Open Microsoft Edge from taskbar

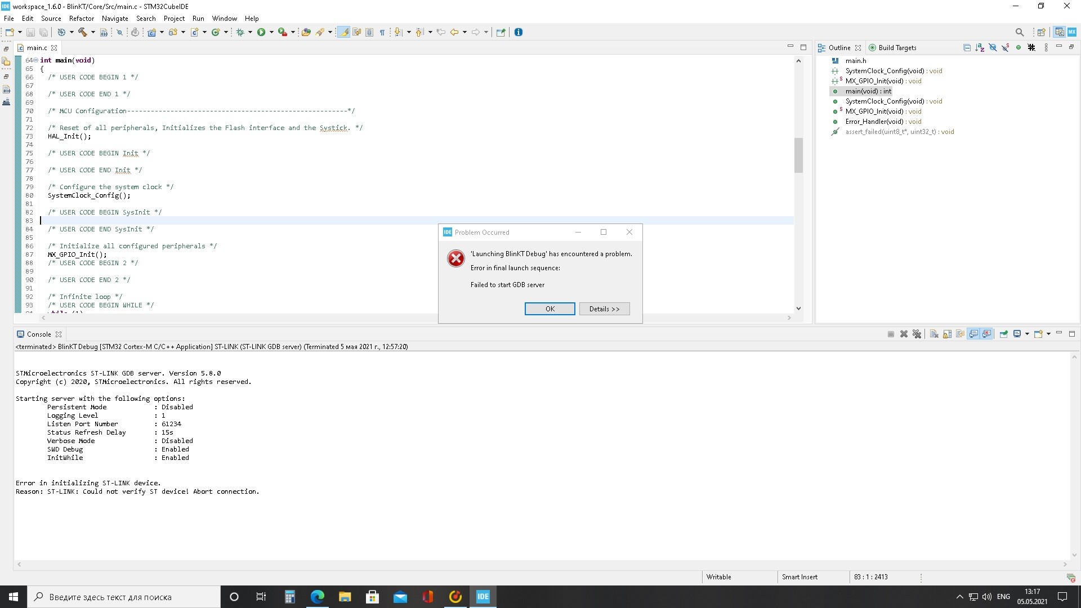tap(318, 597)
